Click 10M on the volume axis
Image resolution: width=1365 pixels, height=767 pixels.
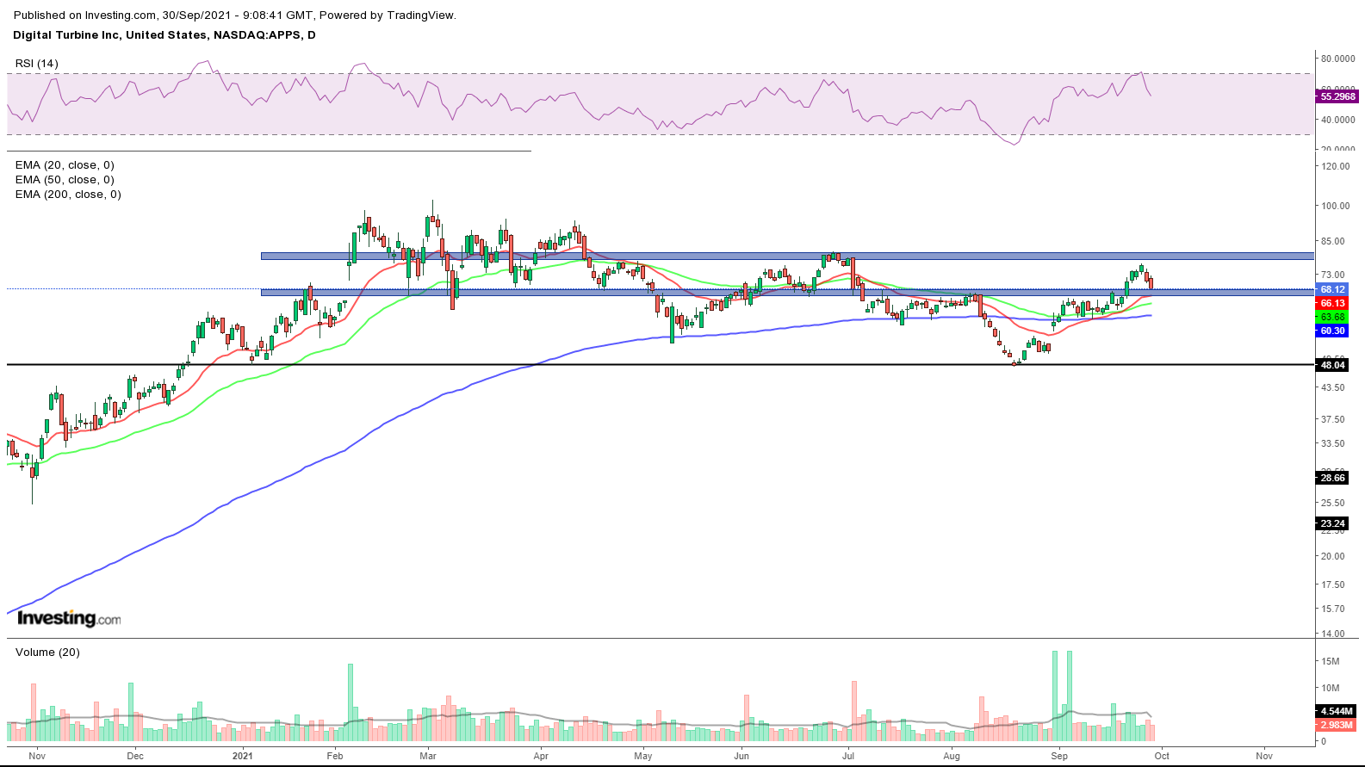(1331, 688)
